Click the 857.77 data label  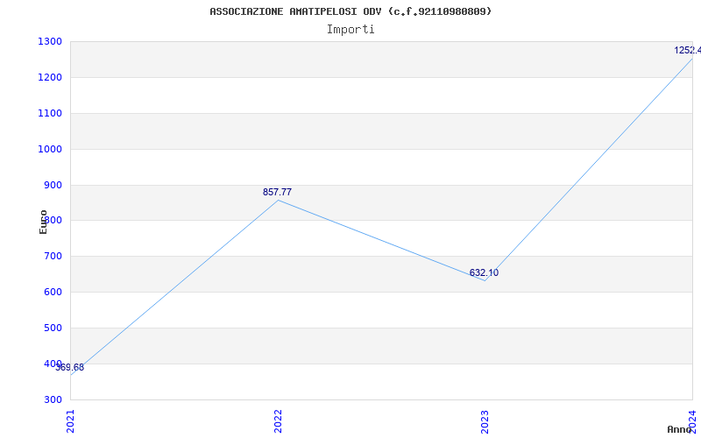pyautogui.click(x=277, y=192)
